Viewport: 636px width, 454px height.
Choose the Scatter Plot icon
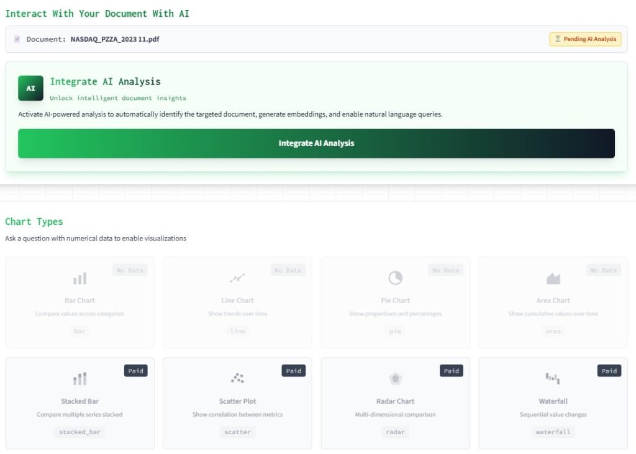tap(237, 378)
